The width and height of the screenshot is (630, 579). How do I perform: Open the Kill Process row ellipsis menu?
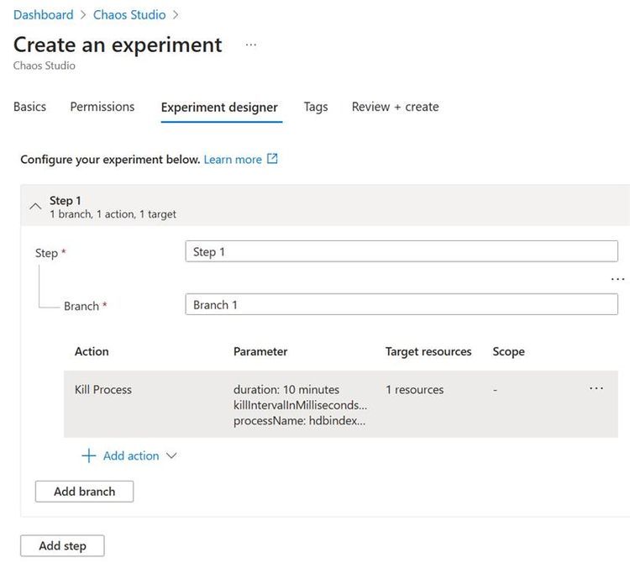[x=596, y=388]
